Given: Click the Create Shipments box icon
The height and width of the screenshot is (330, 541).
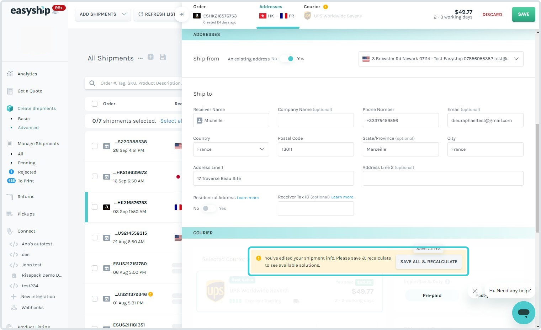Looking at the screenshot, I should click(x=10, y=108).
